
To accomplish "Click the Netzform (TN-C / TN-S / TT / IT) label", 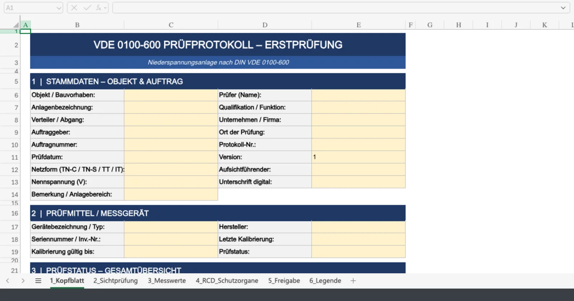I will (78, 169).
